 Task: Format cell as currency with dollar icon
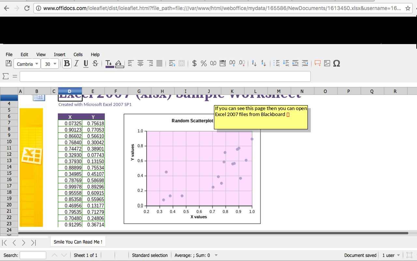point(194,64)
